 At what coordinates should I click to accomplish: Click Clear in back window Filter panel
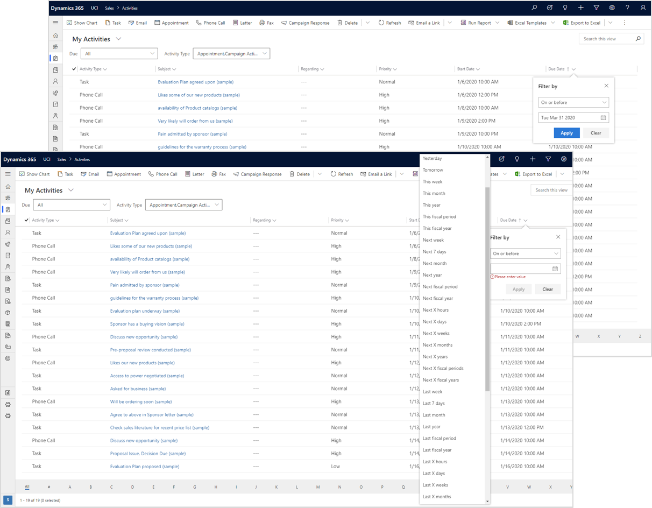point(596,133)
